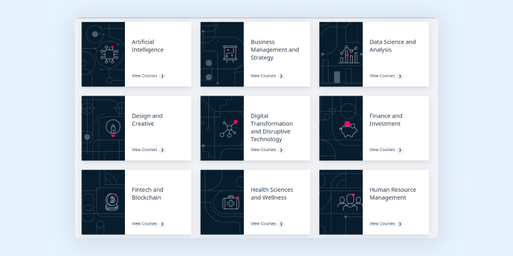Image resolution: width=513 pixels, height=256 pixels.
Task: Open View Courses link for Business Management and Strategy
Action: click(263, 76)
